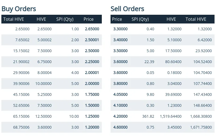Choose the 4.05000 sell order price
The width and height of the screenshot is (220, 136).
(x=120, y=94)
